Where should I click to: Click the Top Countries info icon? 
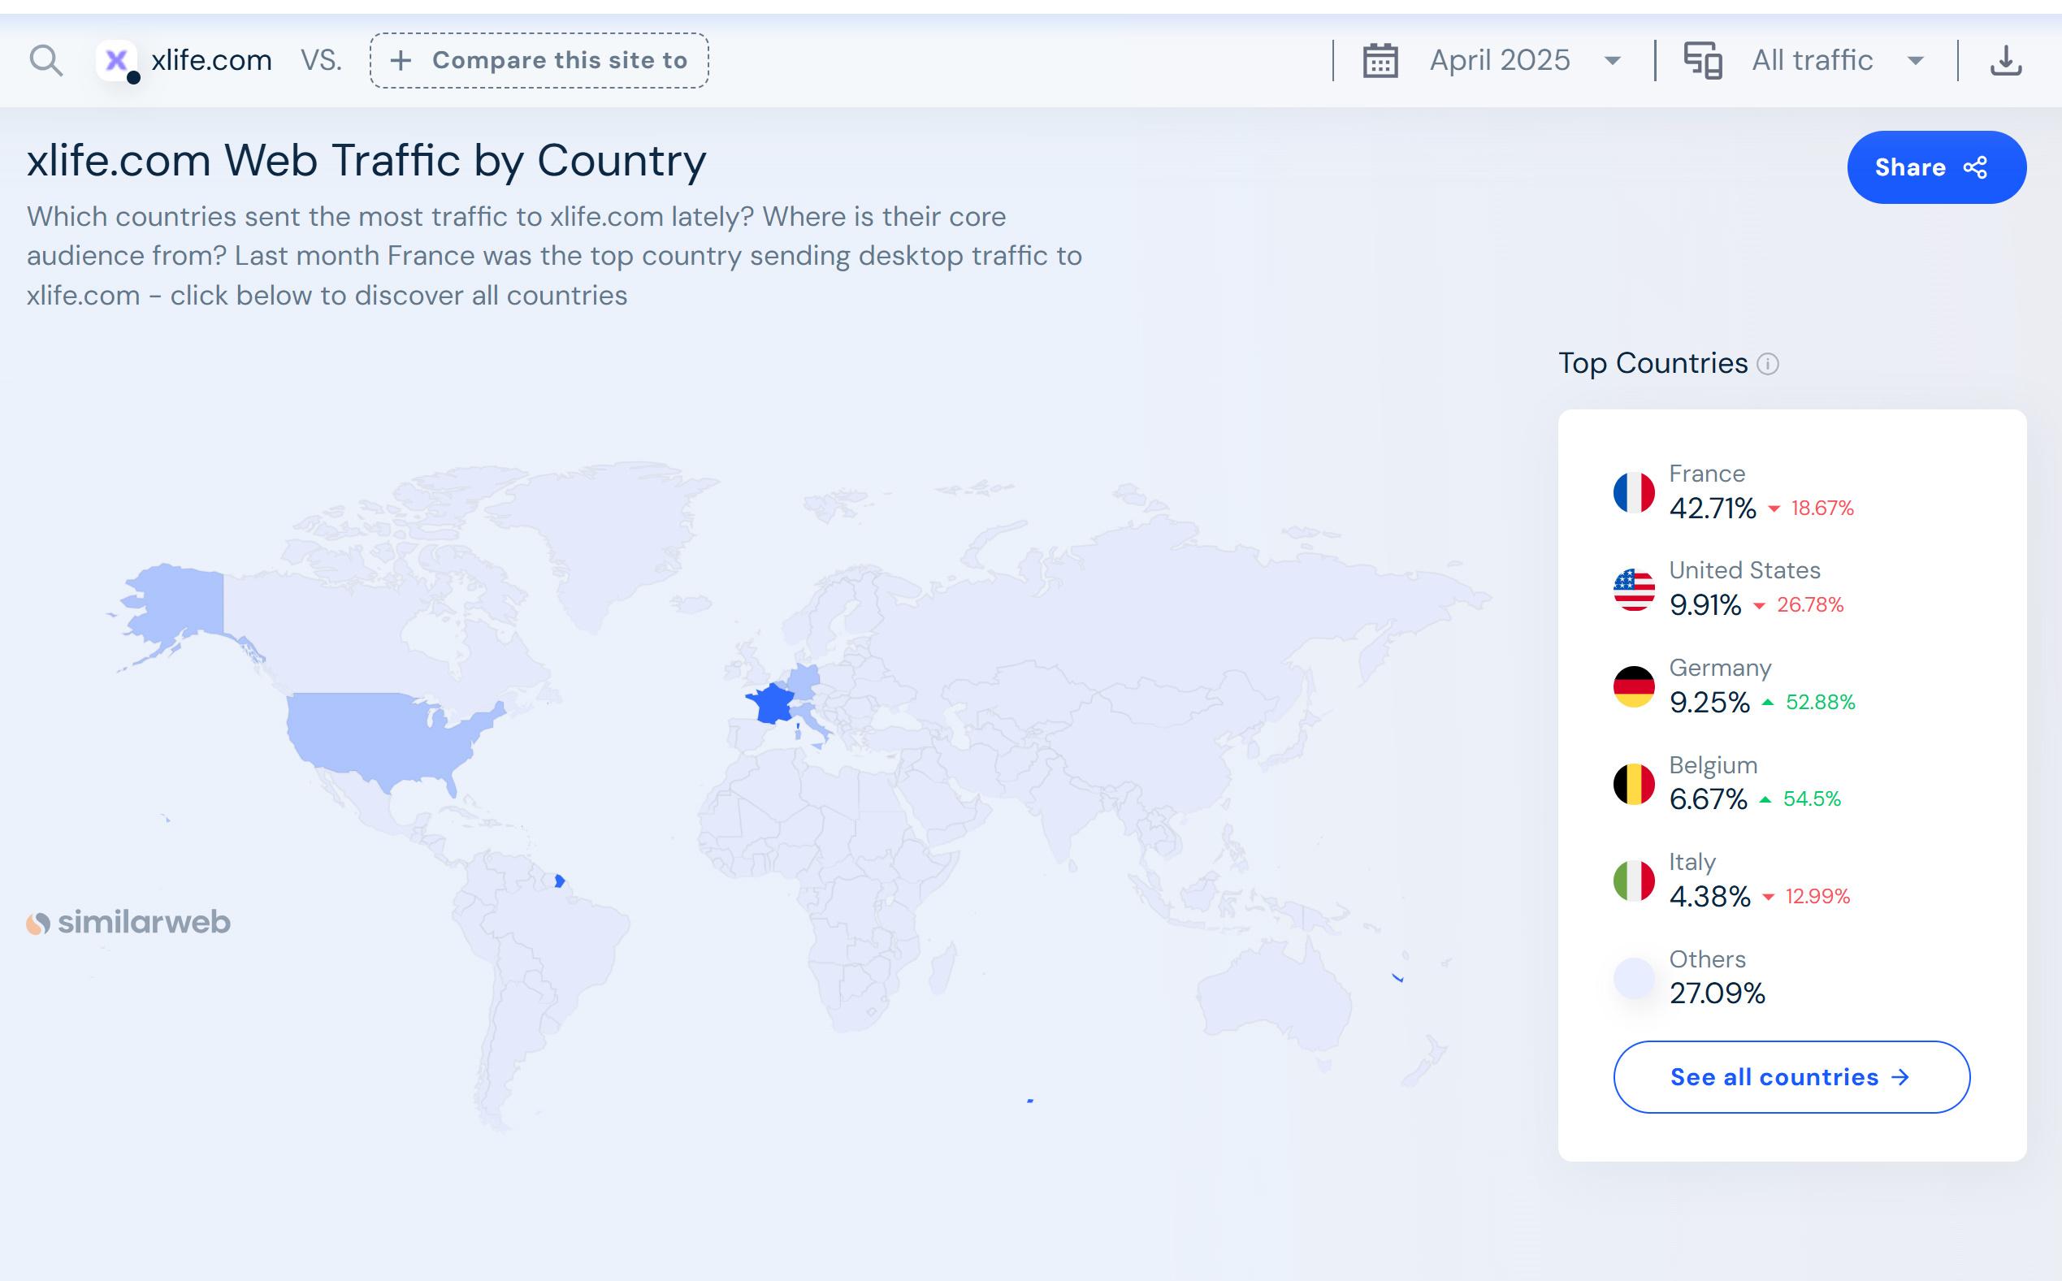coord(1767,363)
